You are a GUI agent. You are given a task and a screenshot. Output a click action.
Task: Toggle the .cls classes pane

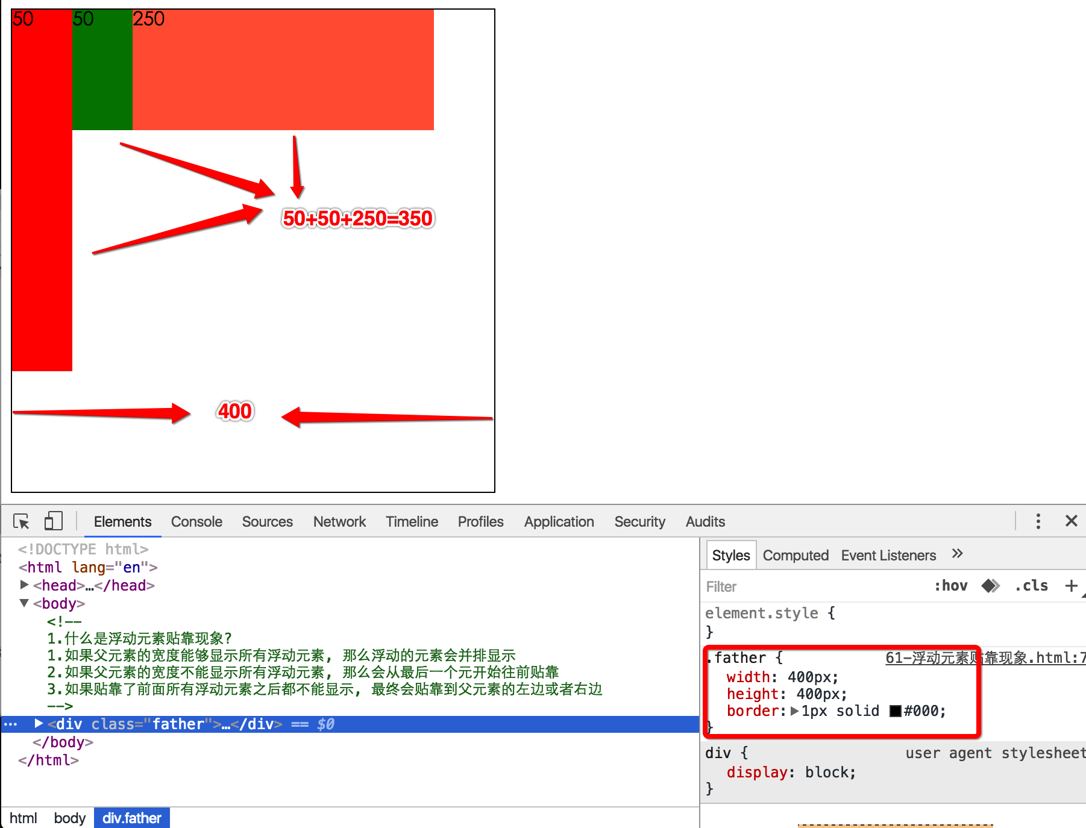(1031, 586)
